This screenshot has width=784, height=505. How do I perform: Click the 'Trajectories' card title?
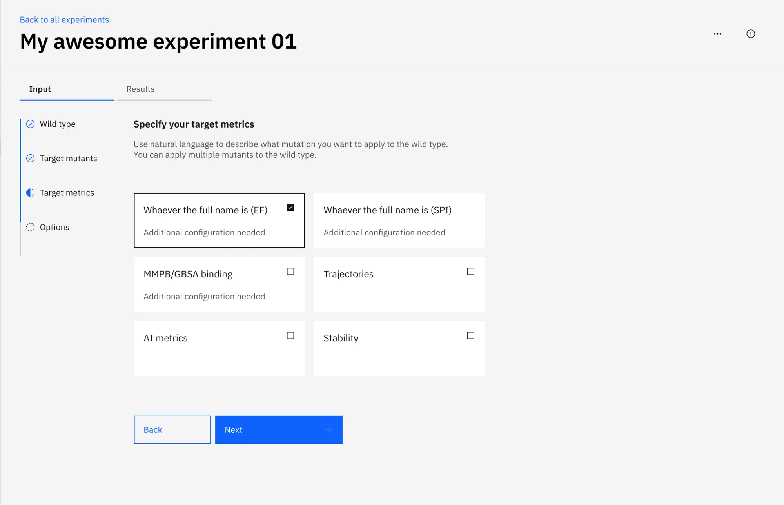[x=348, y=274]
